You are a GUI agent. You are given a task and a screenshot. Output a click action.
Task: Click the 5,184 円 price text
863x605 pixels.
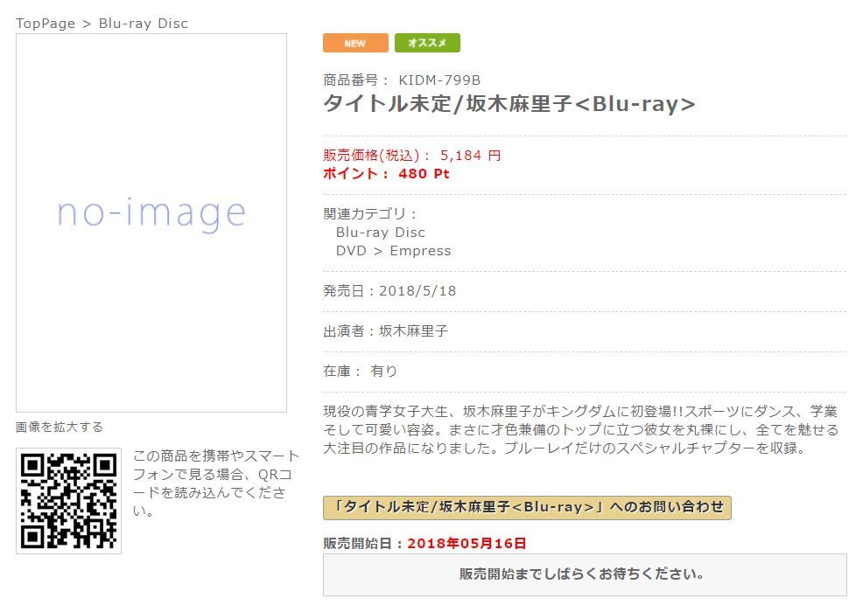(471, 156)
